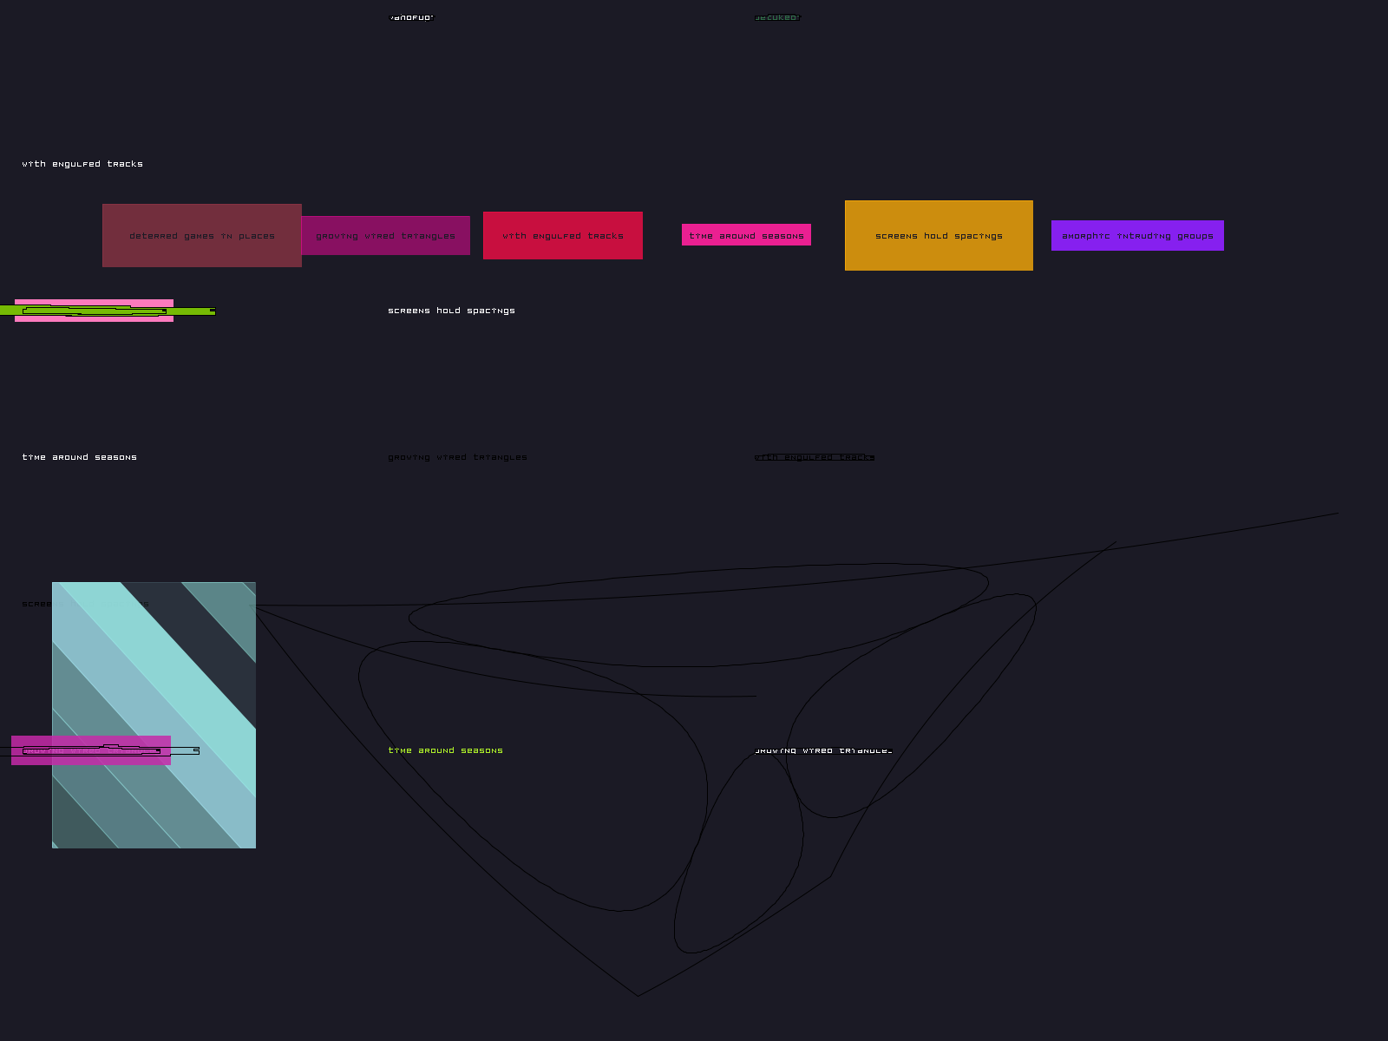Select white 'time around seasons' label on left
The height and width of the screenshot is (1041, 1388).
coord(80,457)
